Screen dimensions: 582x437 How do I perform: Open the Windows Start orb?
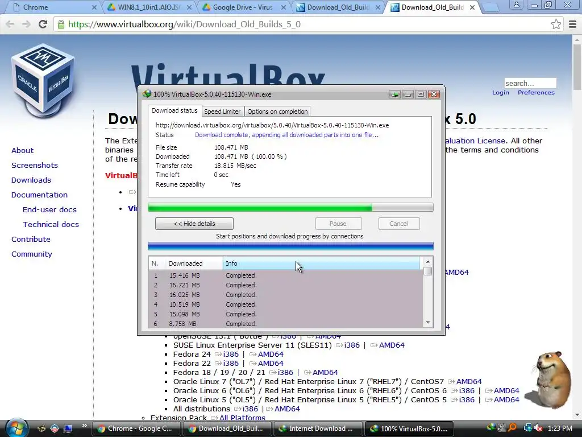click(16, 428)
